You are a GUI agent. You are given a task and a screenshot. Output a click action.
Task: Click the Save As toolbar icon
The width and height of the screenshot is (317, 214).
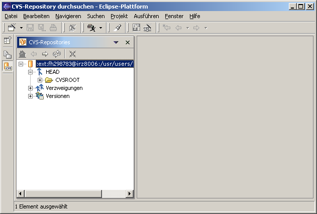[42, 28]
